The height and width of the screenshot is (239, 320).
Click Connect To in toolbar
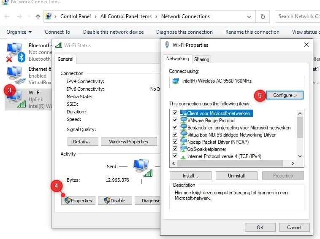click(57, 32)
